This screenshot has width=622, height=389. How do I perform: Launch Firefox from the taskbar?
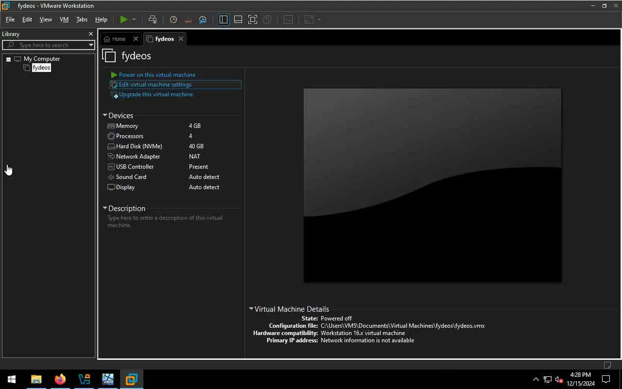(x=60, y=379)
